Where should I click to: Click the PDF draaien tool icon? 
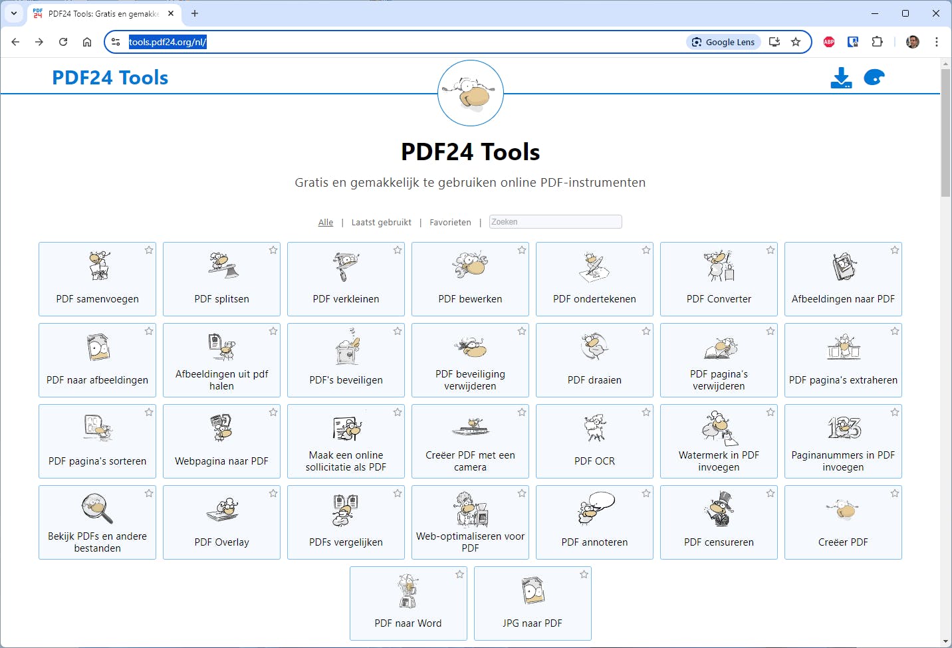click(594, 346)
